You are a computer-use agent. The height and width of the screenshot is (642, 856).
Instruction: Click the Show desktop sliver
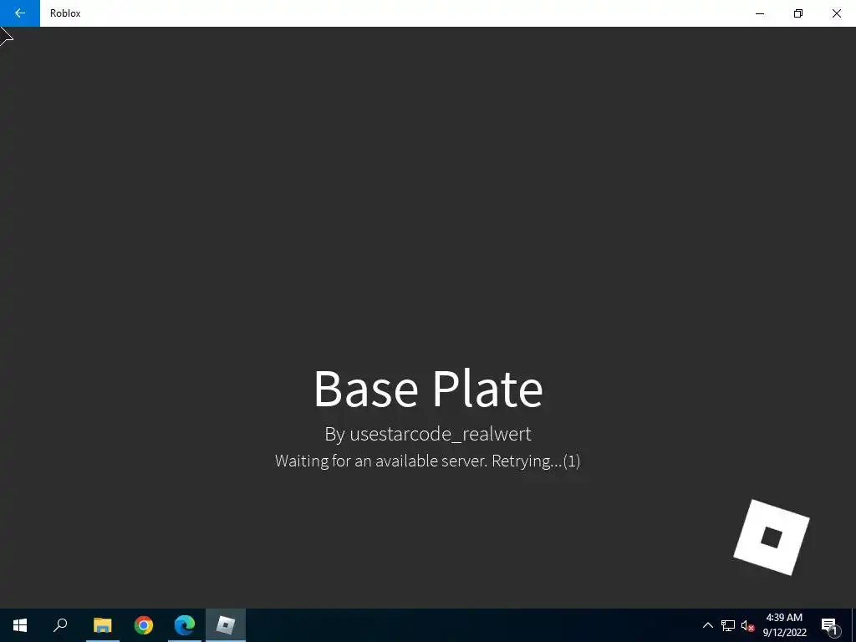point(853,625)
